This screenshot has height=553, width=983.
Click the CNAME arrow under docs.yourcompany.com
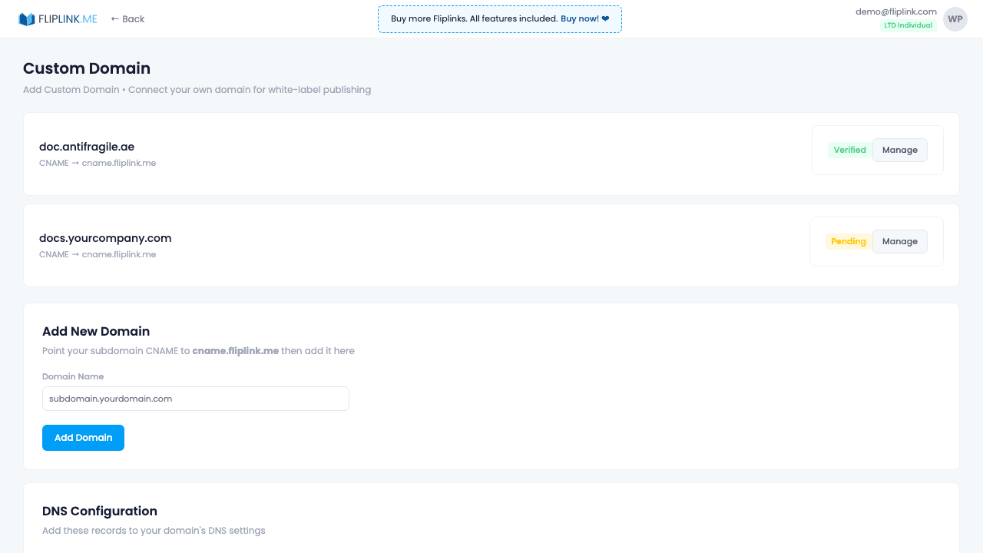click(x=77, y=254)
